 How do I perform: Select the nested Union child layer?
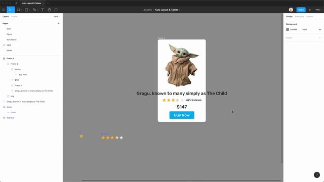pos(13,112)
